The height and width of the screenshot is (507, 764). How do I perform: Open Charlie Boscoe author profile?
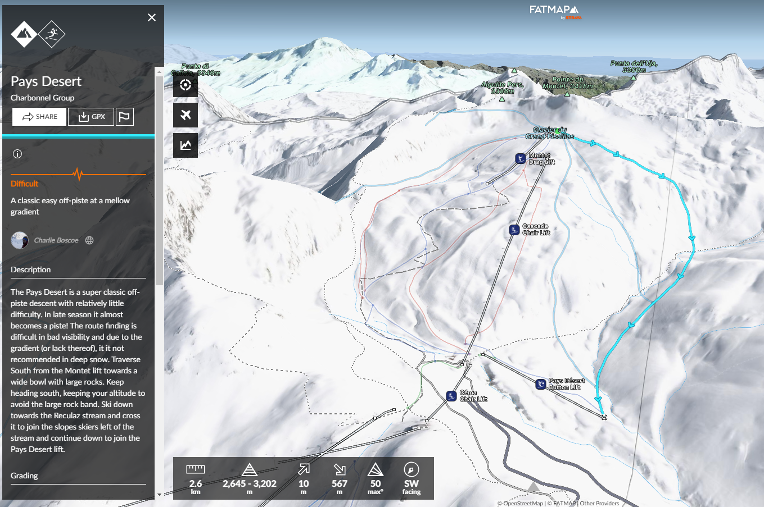tap(56, 240)
